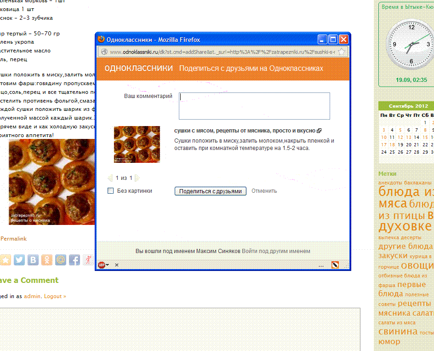Select calendar day 19
This screenshot has width=434, height=351.
pos(400,144)
